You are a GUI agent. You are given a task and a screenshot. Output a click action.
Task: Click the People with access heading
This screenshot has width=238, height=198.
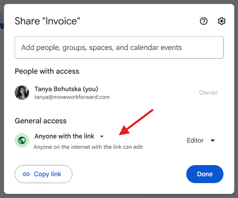(x=47, y=71)
